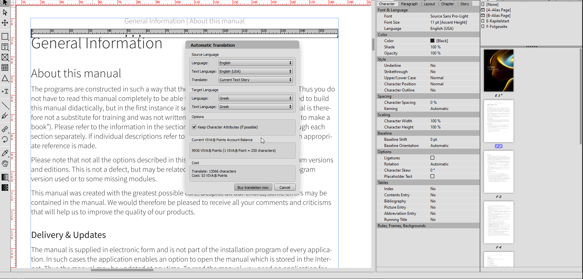Activate the Rotate tool
583x279 pixels.
pyautogui.click(x=5, y=139)
